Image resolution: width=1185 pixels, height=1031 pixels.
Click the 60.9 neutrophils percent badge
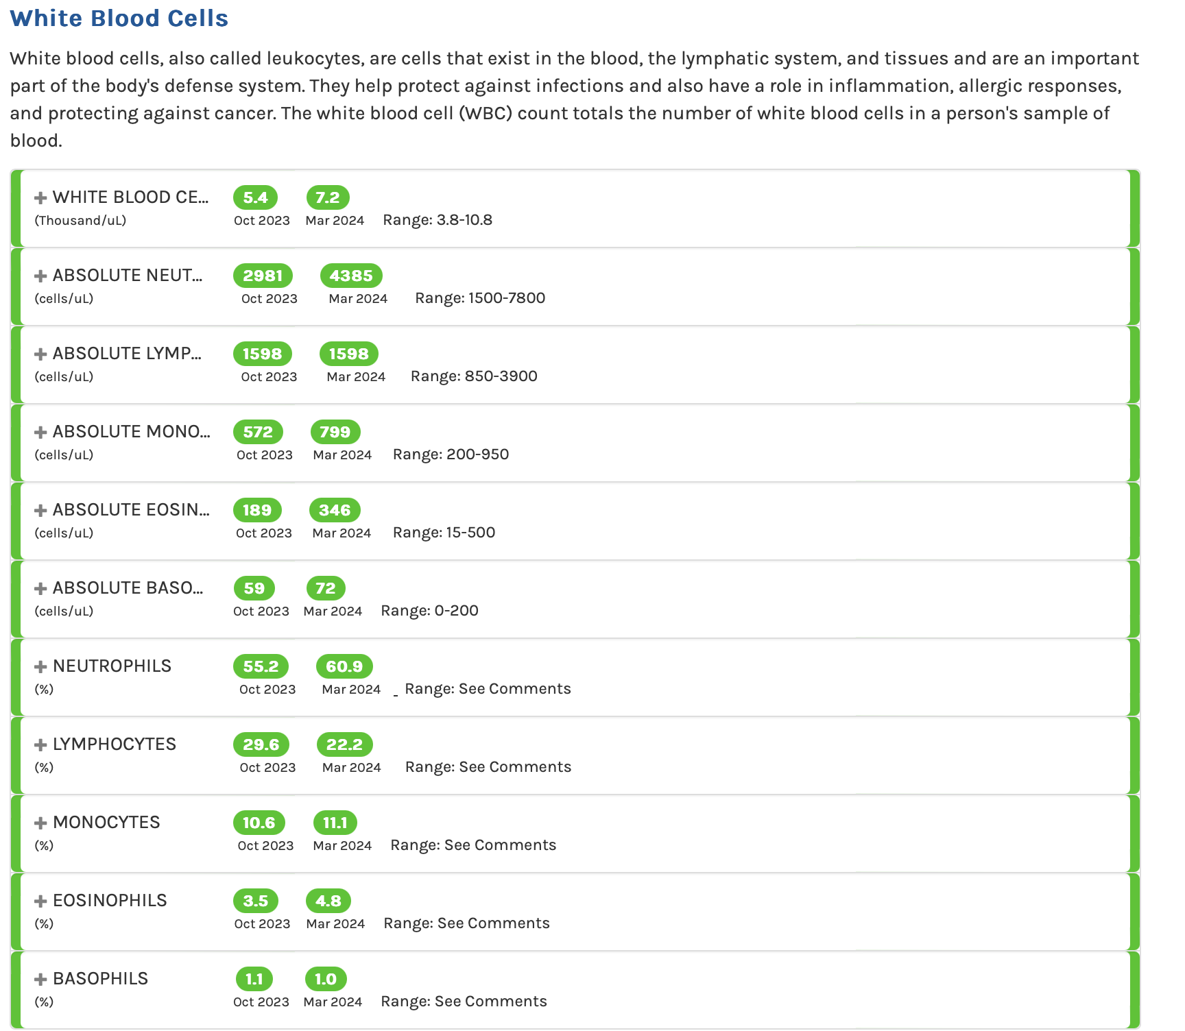coord(344,666)
